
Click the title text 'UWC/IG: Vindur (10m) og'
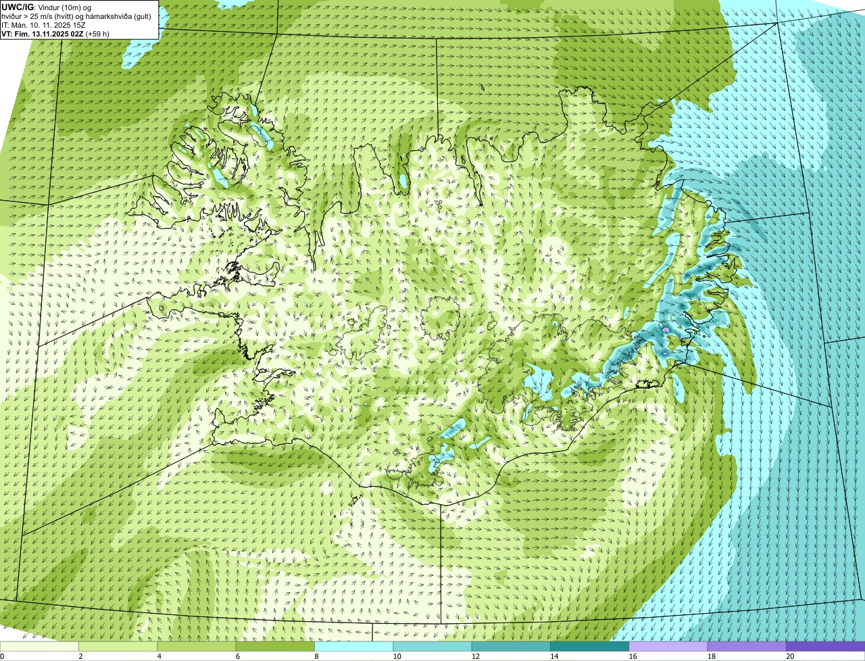click(46, 7)
